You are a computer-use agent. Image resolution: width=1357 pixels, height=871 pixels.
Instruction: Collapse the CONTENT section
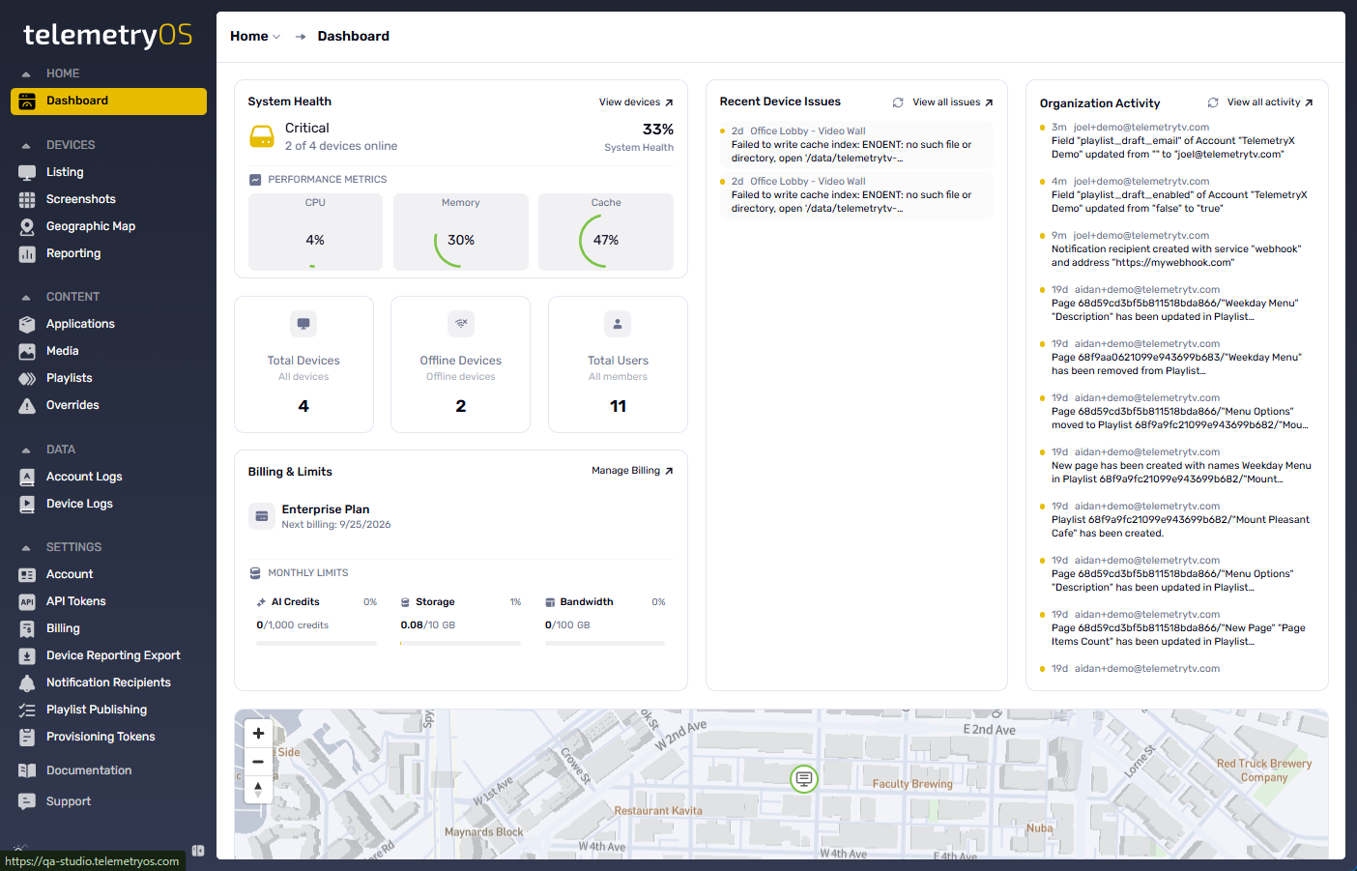[26, 297]
